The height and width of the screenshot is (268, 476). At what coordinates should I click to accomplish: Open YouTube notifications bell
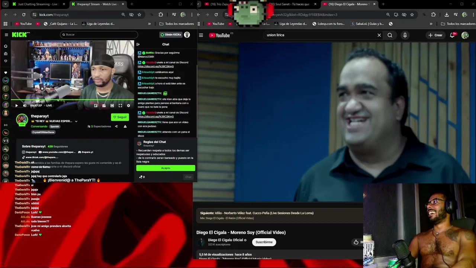point(453,35)
